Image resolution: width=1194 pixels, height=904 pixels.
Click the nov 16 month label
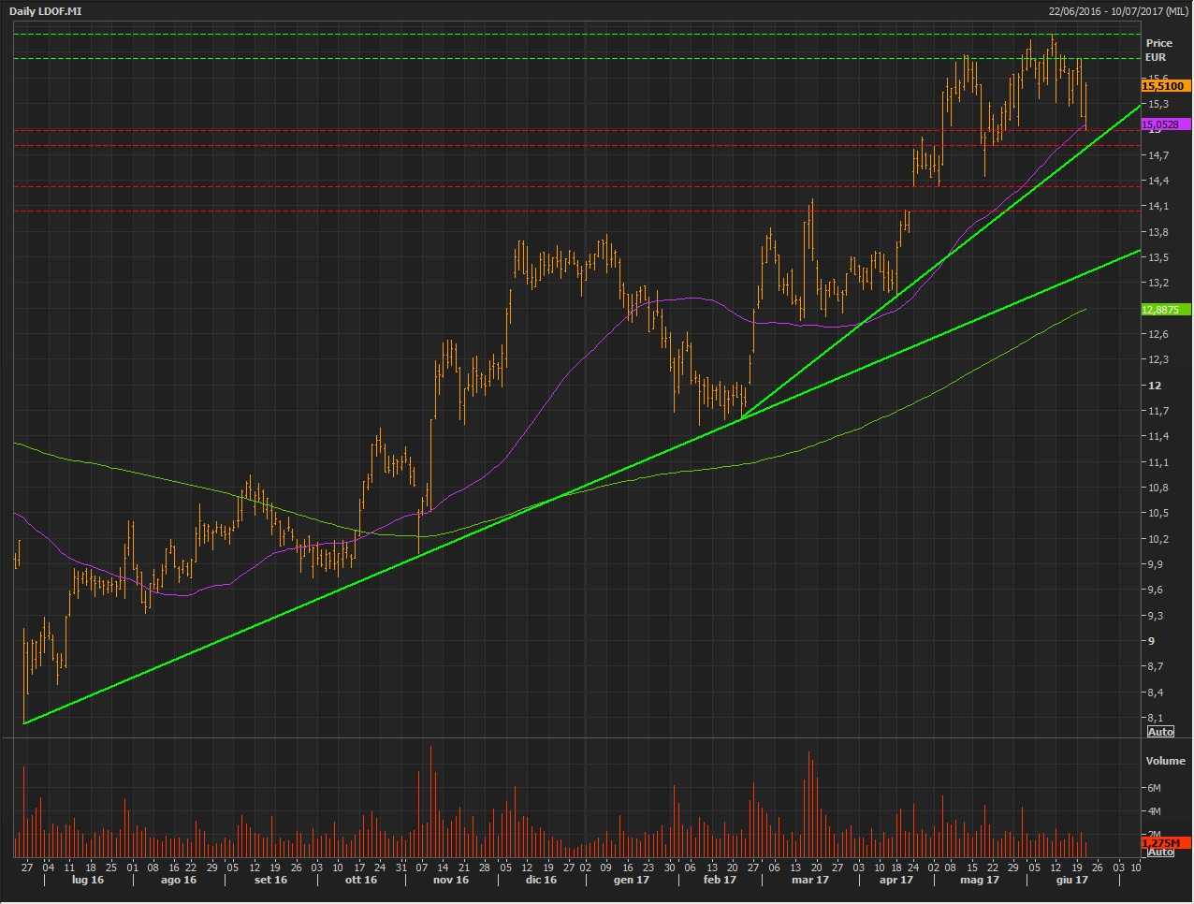(450, 880)
